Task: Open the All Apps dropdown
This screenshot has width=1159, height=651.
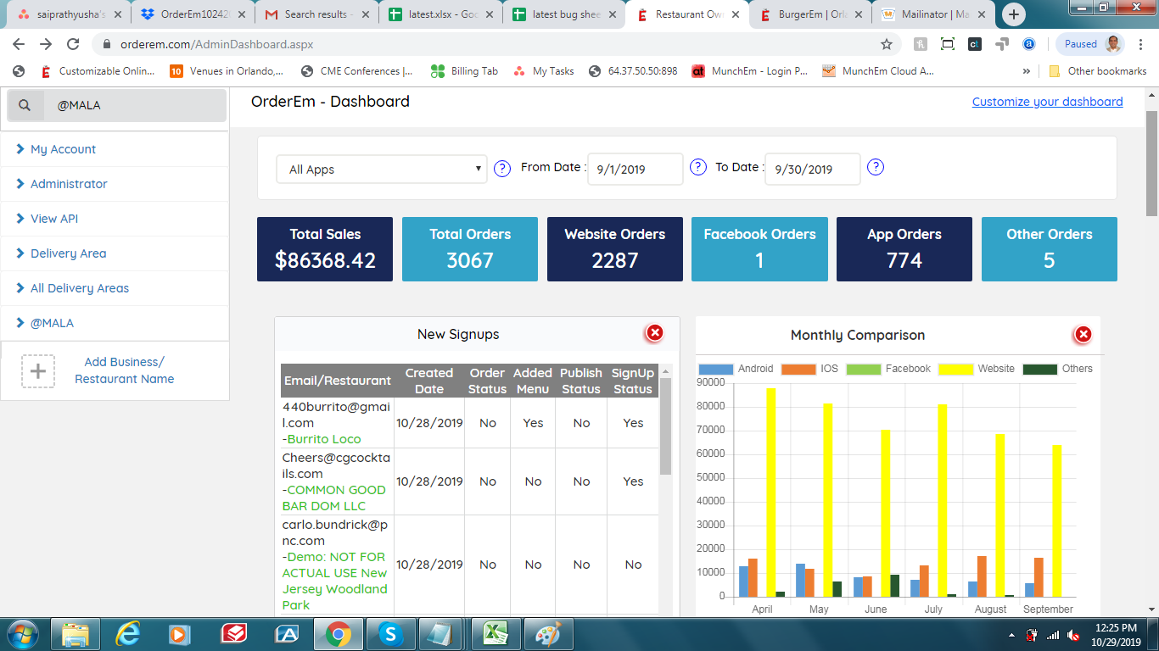Action: [x=382, y=170]
